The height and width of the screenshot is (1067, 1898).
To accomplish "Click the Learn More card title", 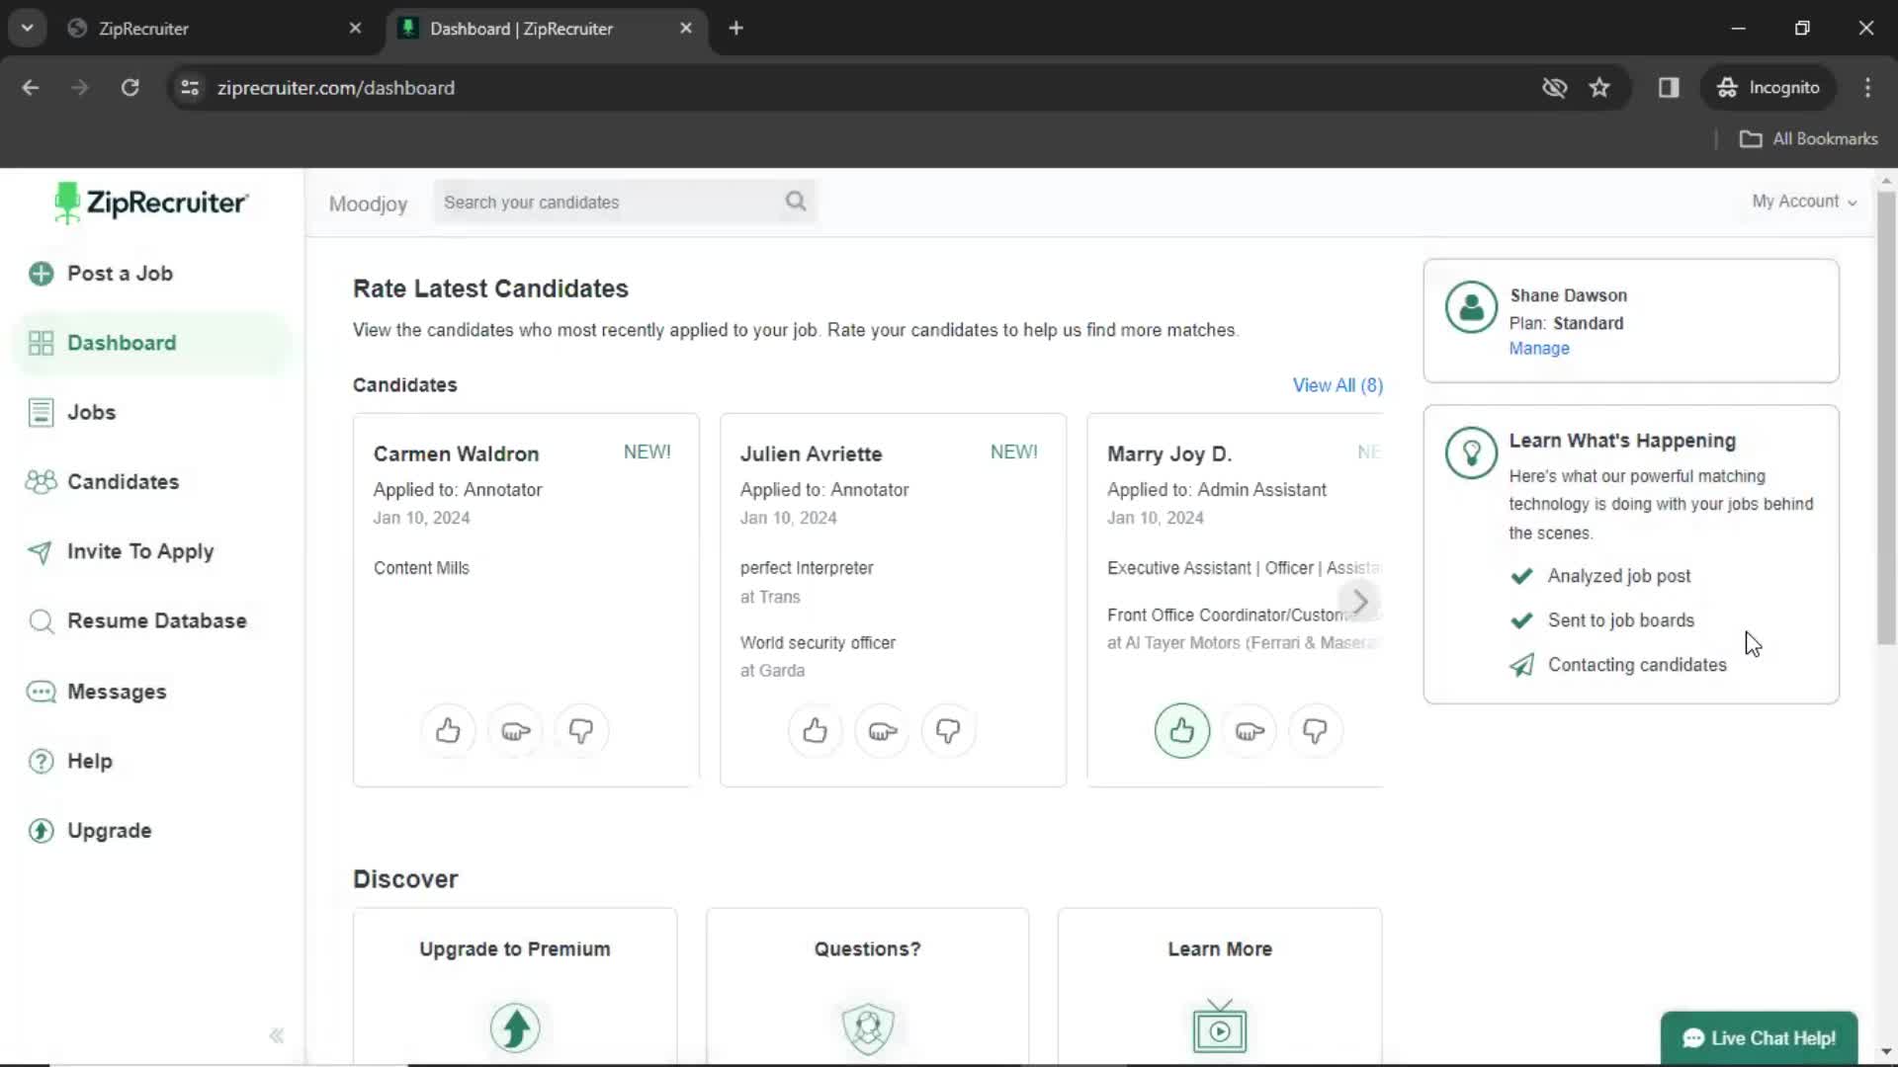I will pyautogui.click(x=1220, y=949).
